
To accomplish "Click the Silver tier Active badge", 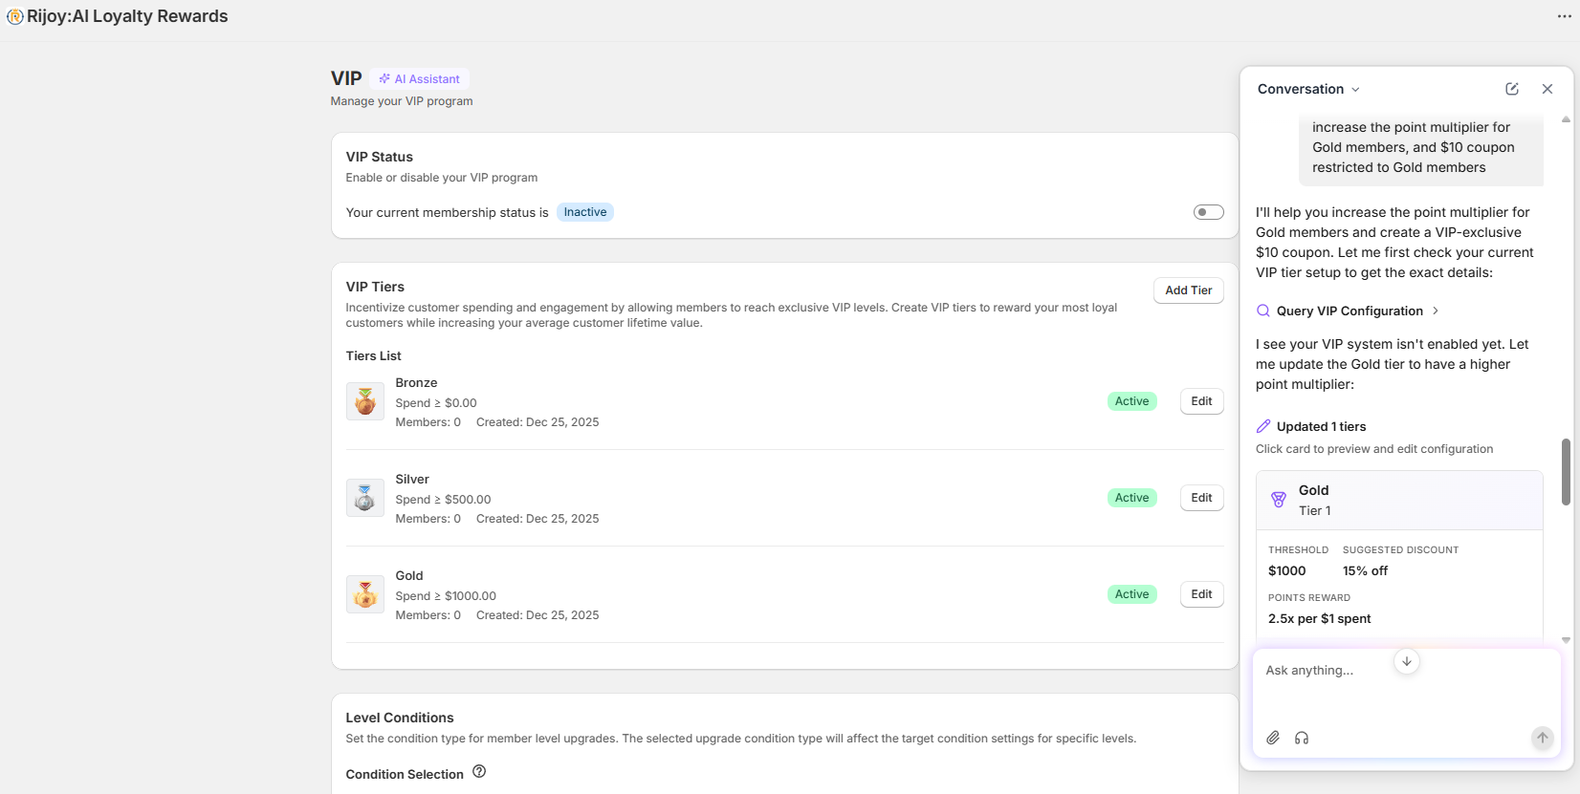I will pos(1132,498).
